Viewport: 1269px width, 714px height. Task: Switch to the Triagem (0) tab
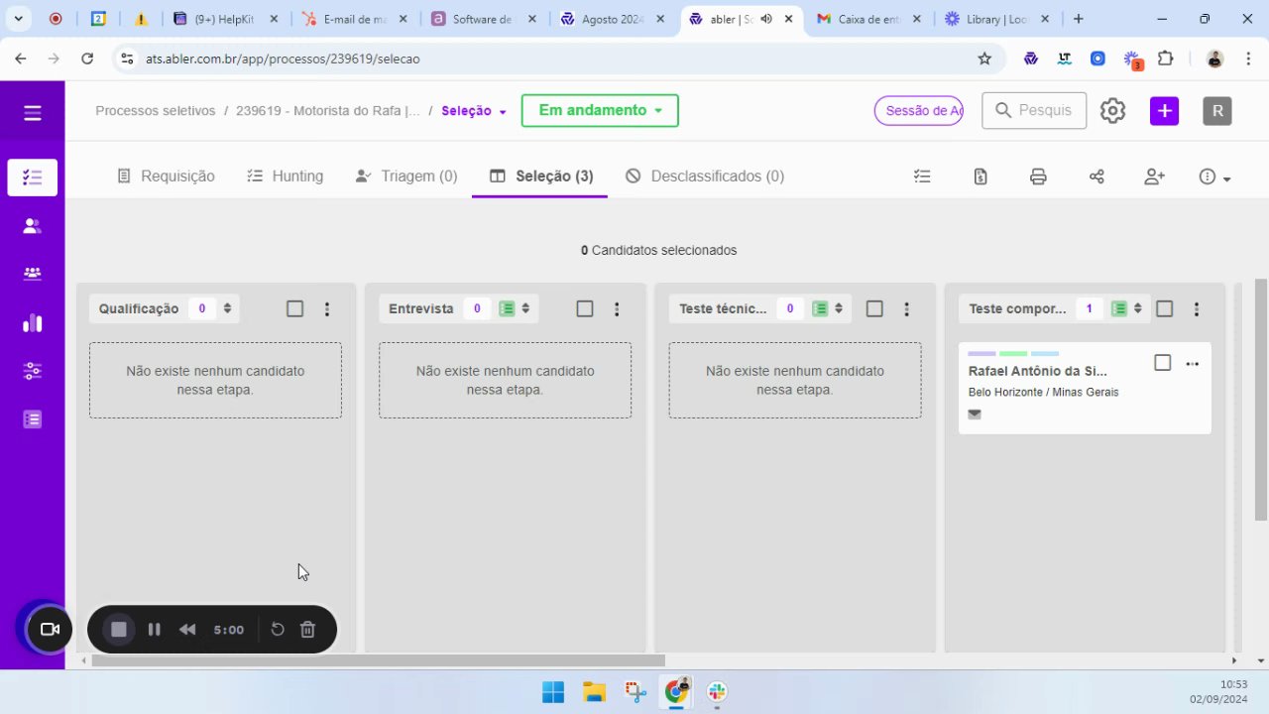[406, 177]
